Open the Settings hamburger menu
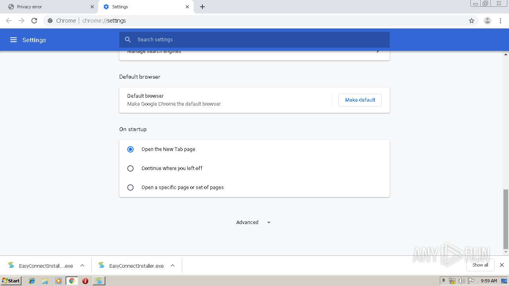Screen dimensions: 509x286 pyautogui.click(x=14, y=40)
